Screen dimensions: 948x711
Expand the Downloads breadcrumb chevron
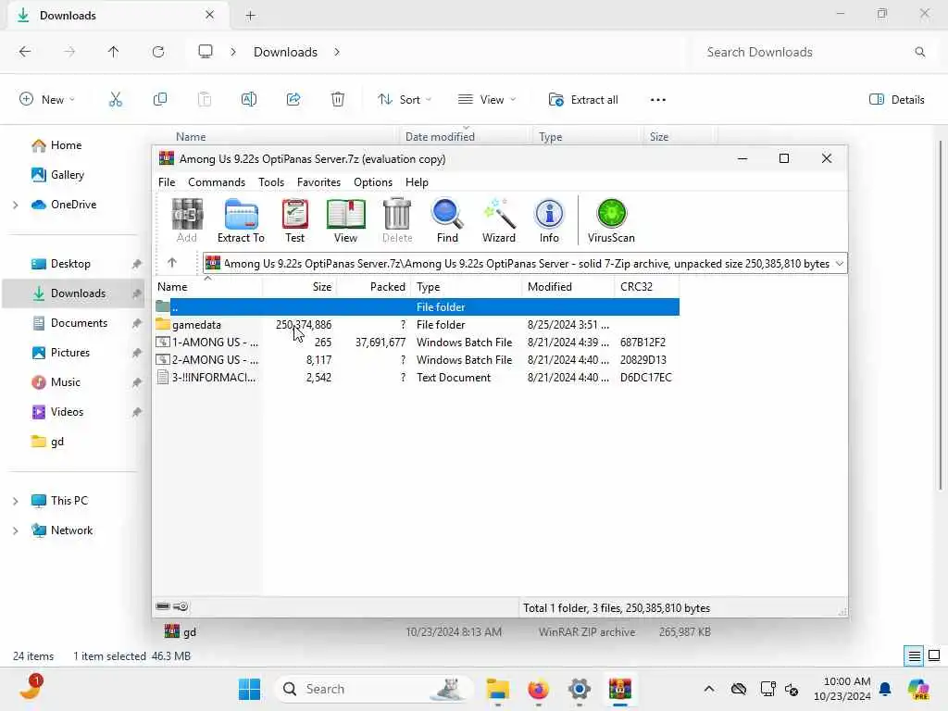(x=337, y=52)
